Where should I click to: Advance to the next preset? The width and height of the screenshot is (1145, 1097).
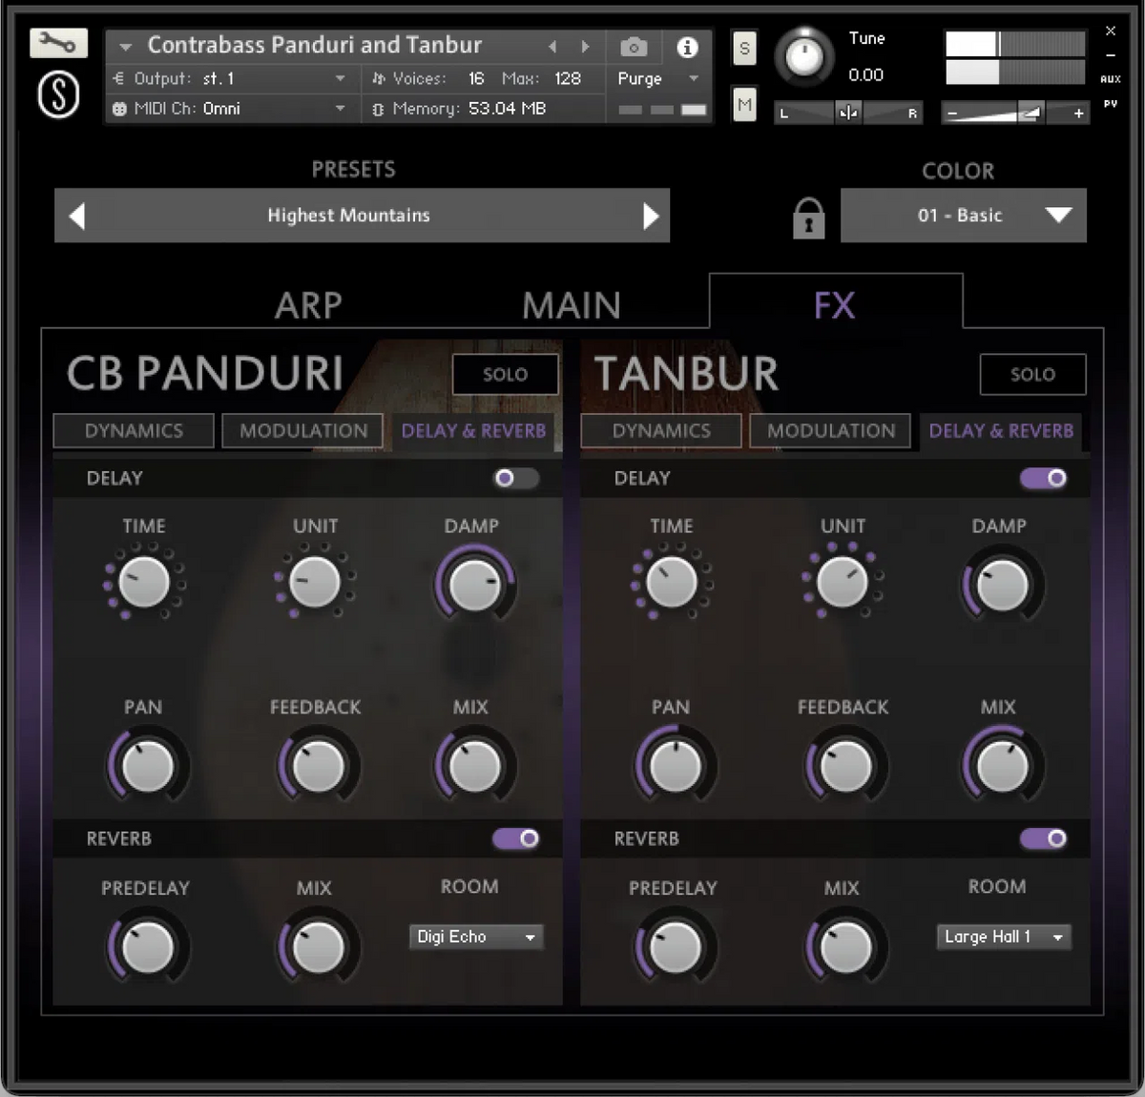653,216
